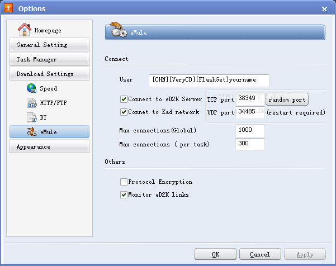Click the "(restart required)" note
The width and height of the screenshot is (336, 266).
click(x=296, y=112)
